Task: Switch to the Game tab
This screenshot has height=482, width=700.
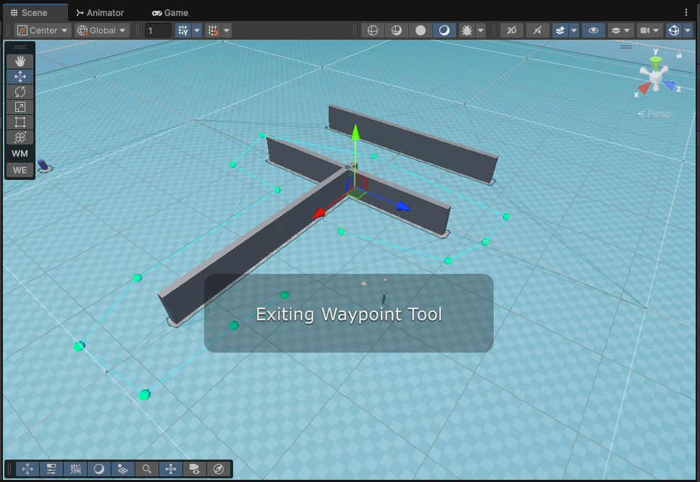Action: [170, 12]
